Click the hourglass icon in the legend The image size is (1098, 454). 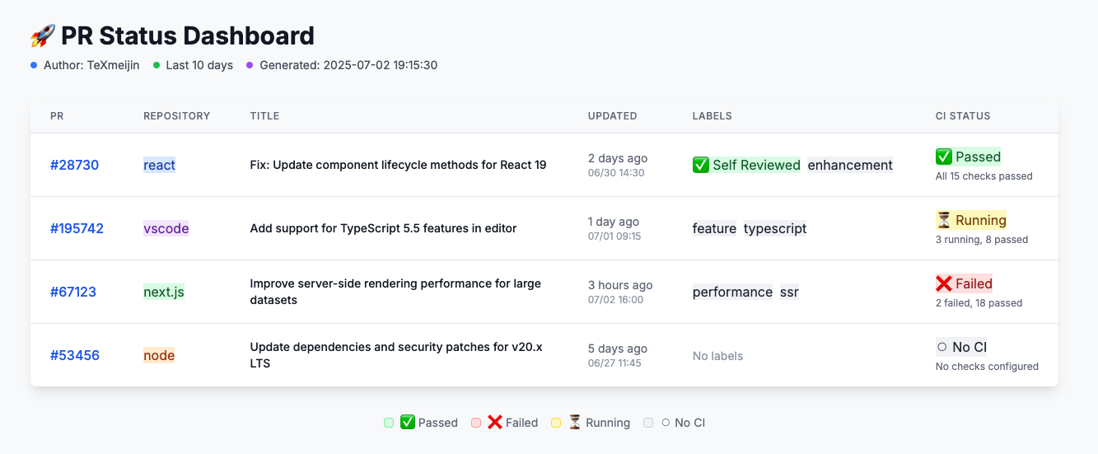coord(575,423)
